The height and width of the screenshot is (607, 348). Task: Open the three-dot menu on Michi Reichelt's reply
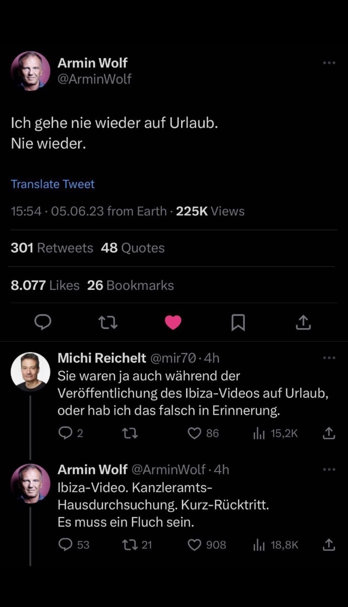tap(329, 358)
